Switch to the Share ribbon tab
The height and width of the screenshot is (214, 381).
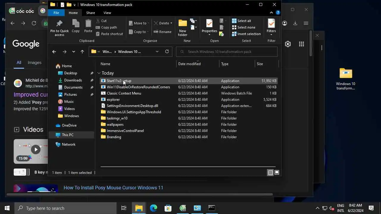click(90, 13)
